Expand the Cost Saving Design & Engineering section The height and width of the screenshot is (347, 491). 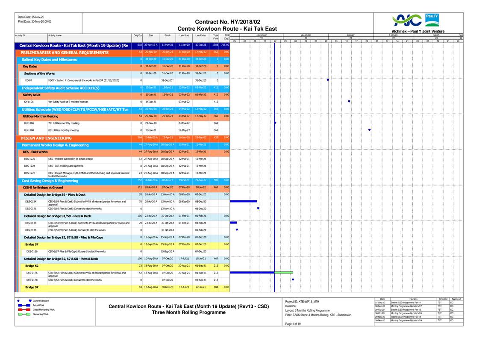pyautogui.click(x=50, y=181)
